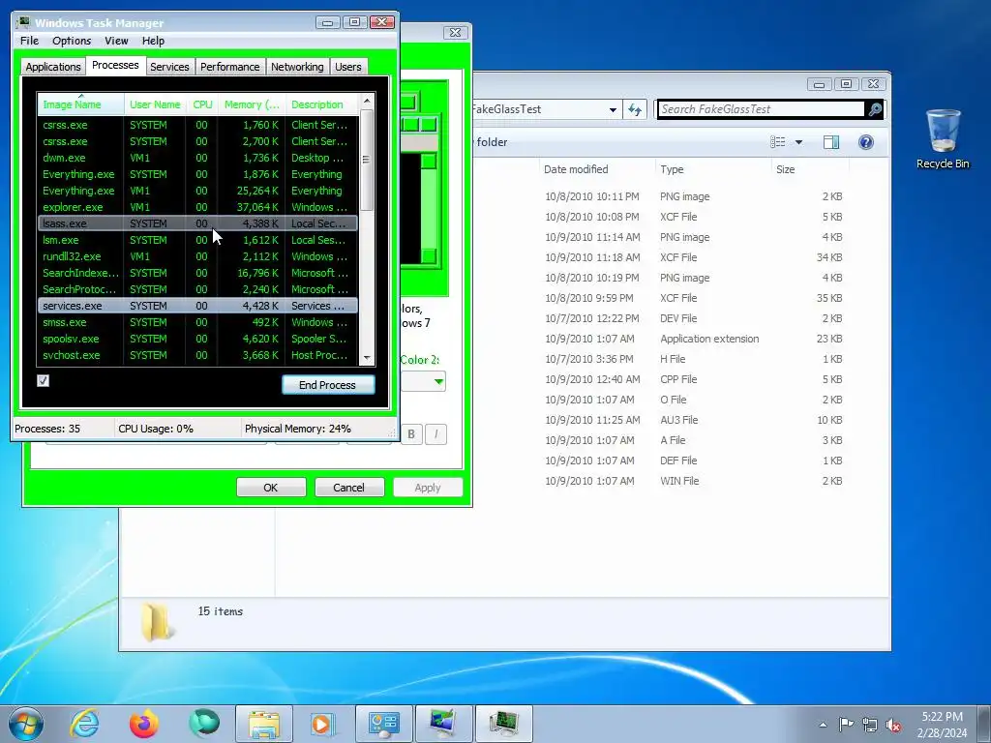Select the smss.exe process row
This screenshot has height=743, width=991.
click(197, 322)
